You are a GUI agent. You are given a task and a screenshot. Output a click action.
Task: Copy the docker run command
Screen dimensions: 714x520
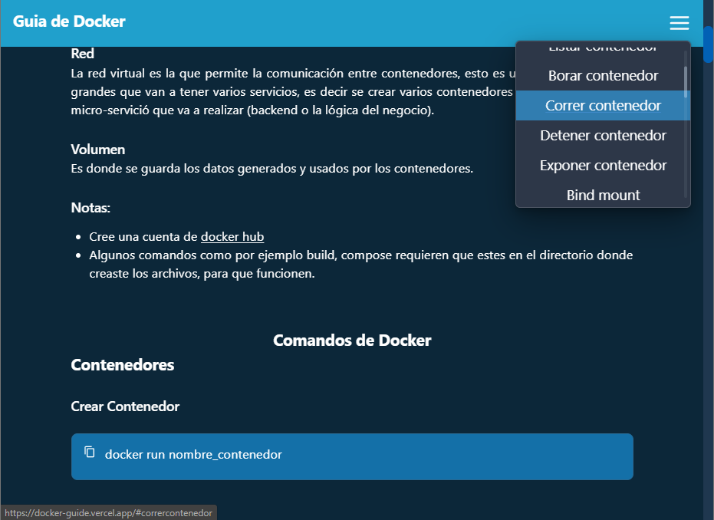pyautogui.click(x=90, y=452)
